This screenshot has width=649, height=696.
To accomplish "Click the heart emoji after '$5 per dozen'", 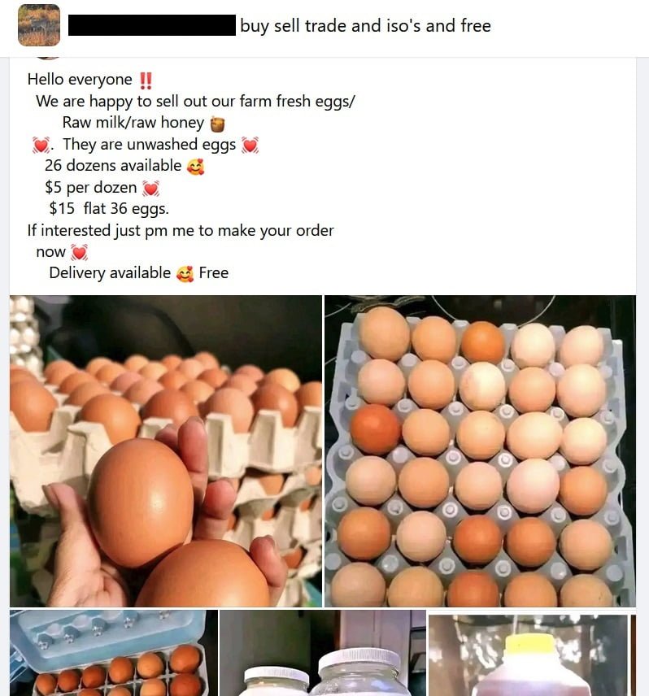I will click(151, 188).
